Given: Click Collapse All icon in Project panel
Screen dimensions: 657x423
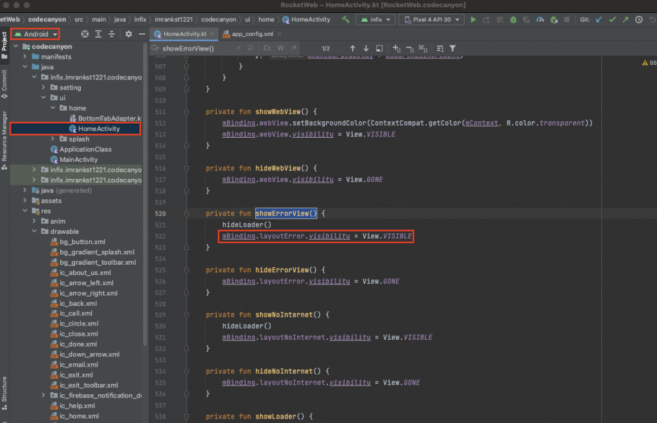Looking at the screenshot, I should coord(112,34).
